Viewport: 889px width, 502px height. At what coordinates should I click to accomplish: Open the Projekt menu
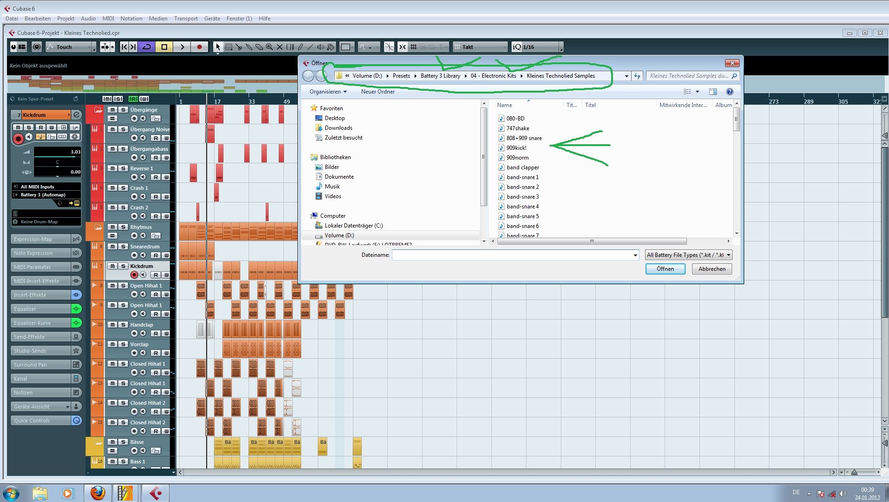pos(66,19)
